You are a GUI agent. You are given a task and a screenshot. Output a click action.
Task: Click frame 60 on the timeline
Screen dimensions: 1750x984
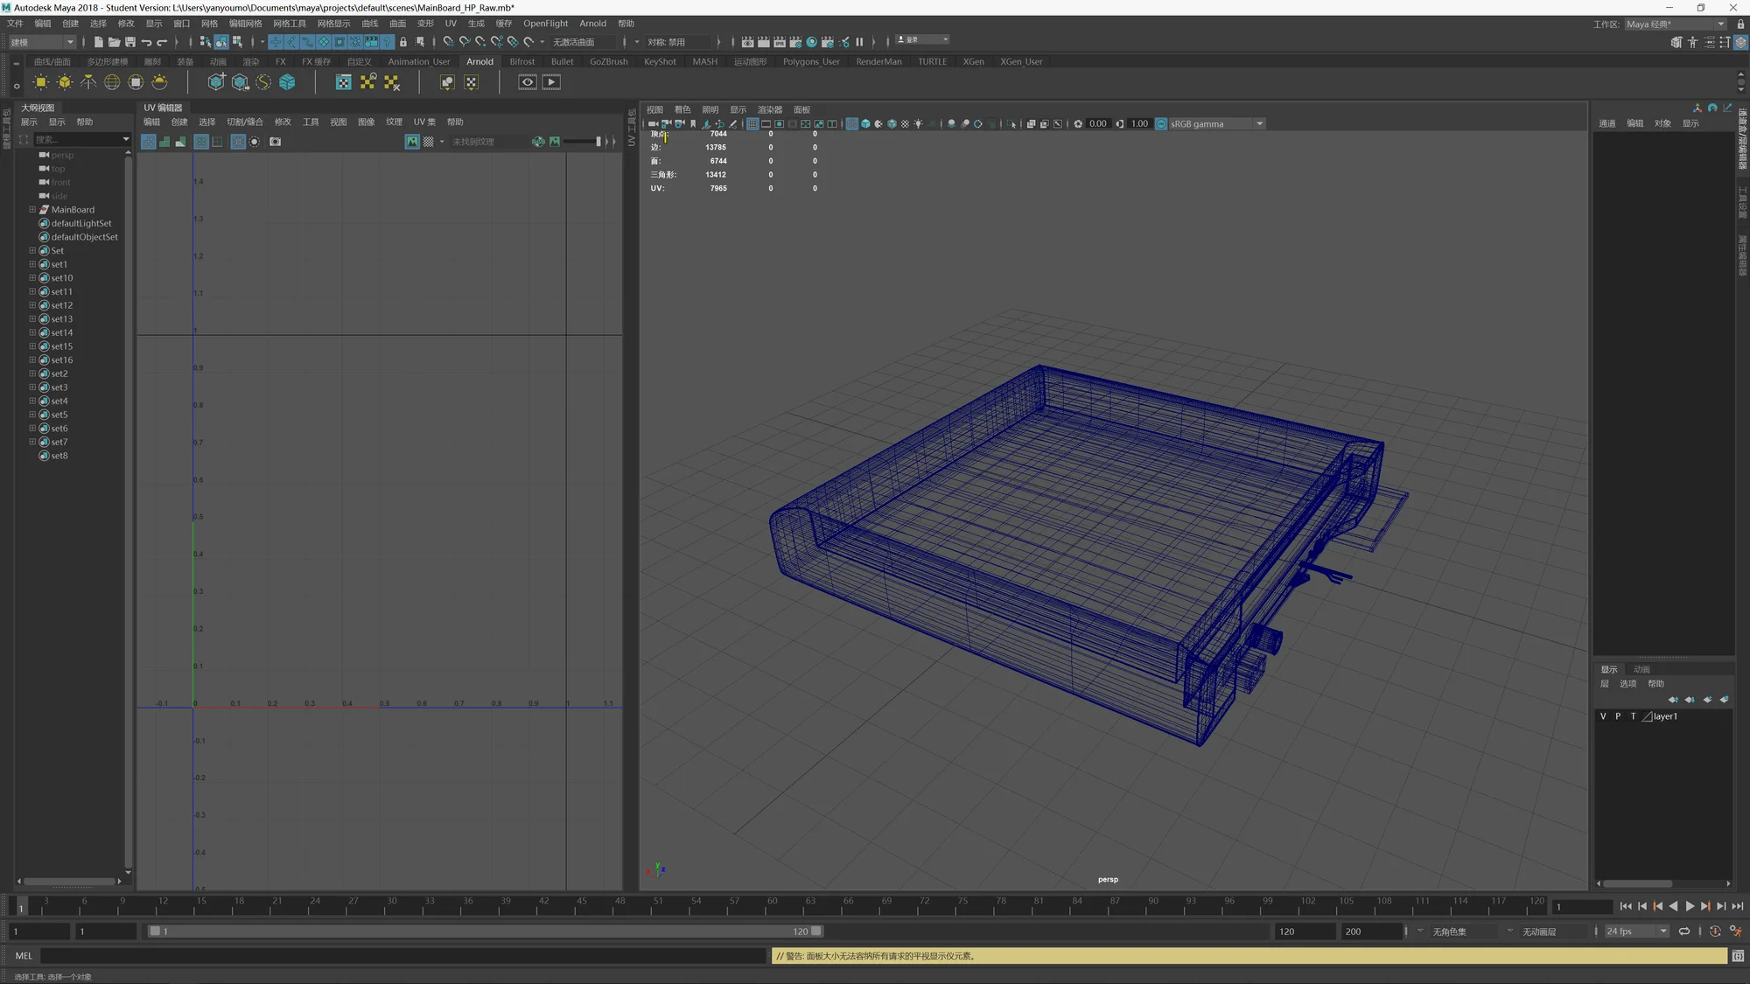pos(772,906)
